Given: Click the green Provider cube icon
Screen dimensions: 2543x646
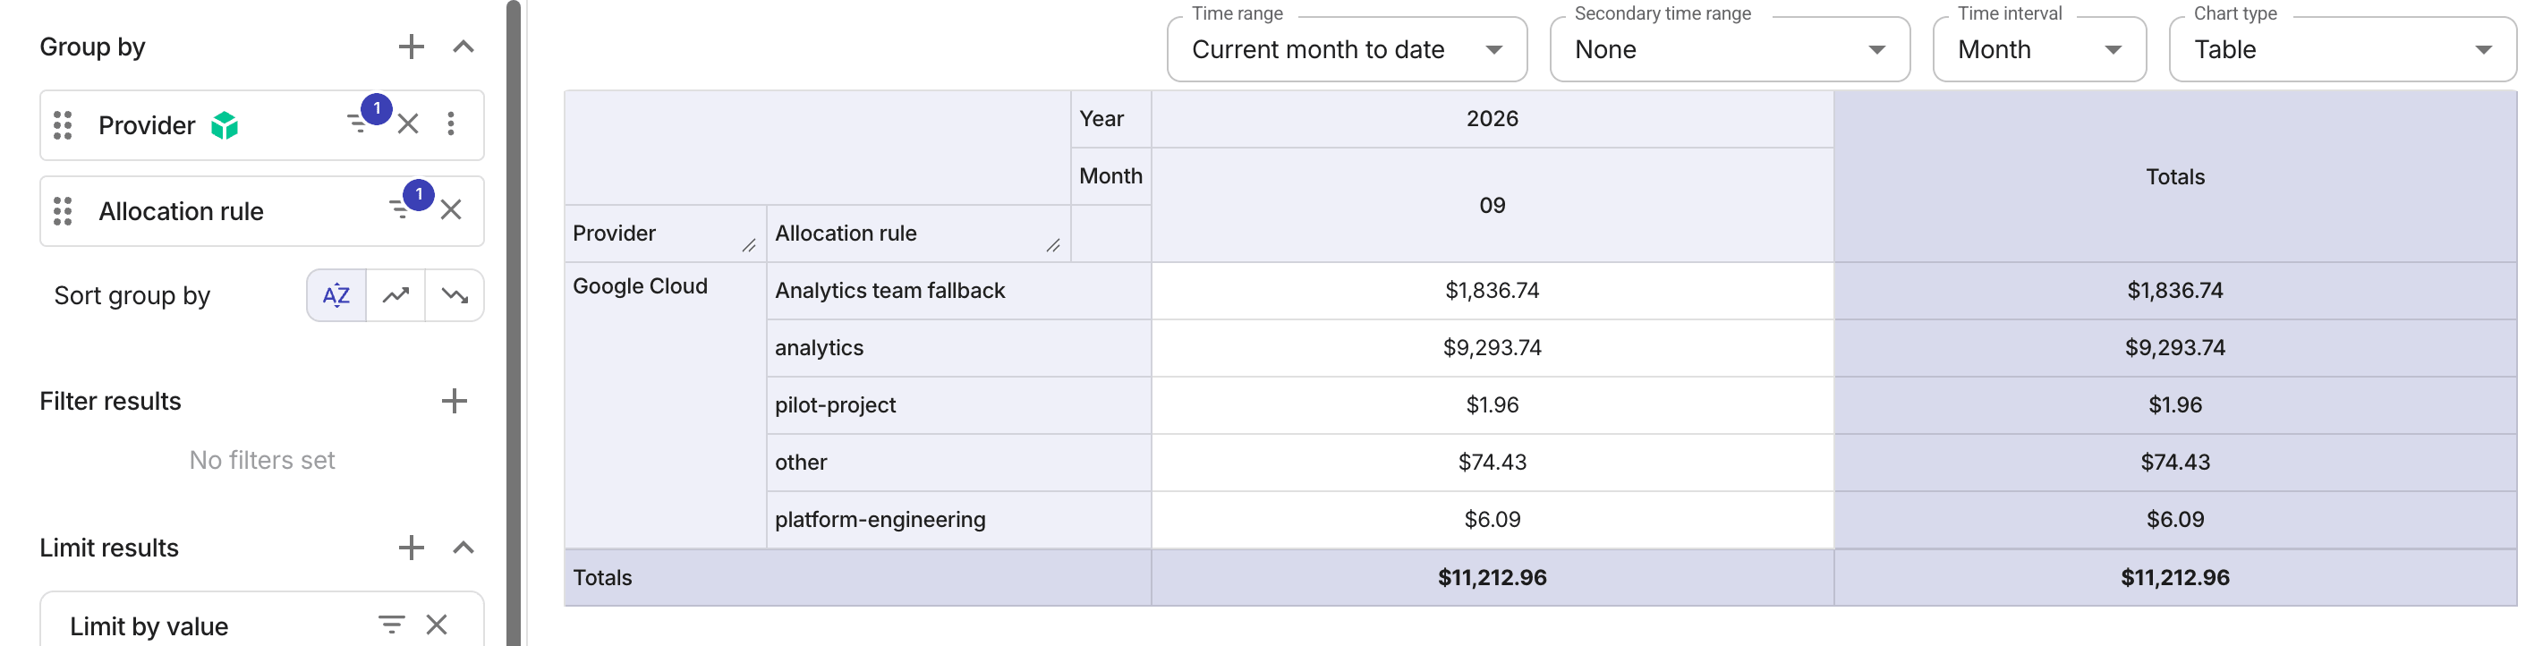Looking at the screenshot, I should [225, 125].
